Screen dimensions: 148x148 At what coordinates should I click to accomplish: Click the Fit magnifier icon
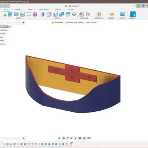[x=75, y=138]
